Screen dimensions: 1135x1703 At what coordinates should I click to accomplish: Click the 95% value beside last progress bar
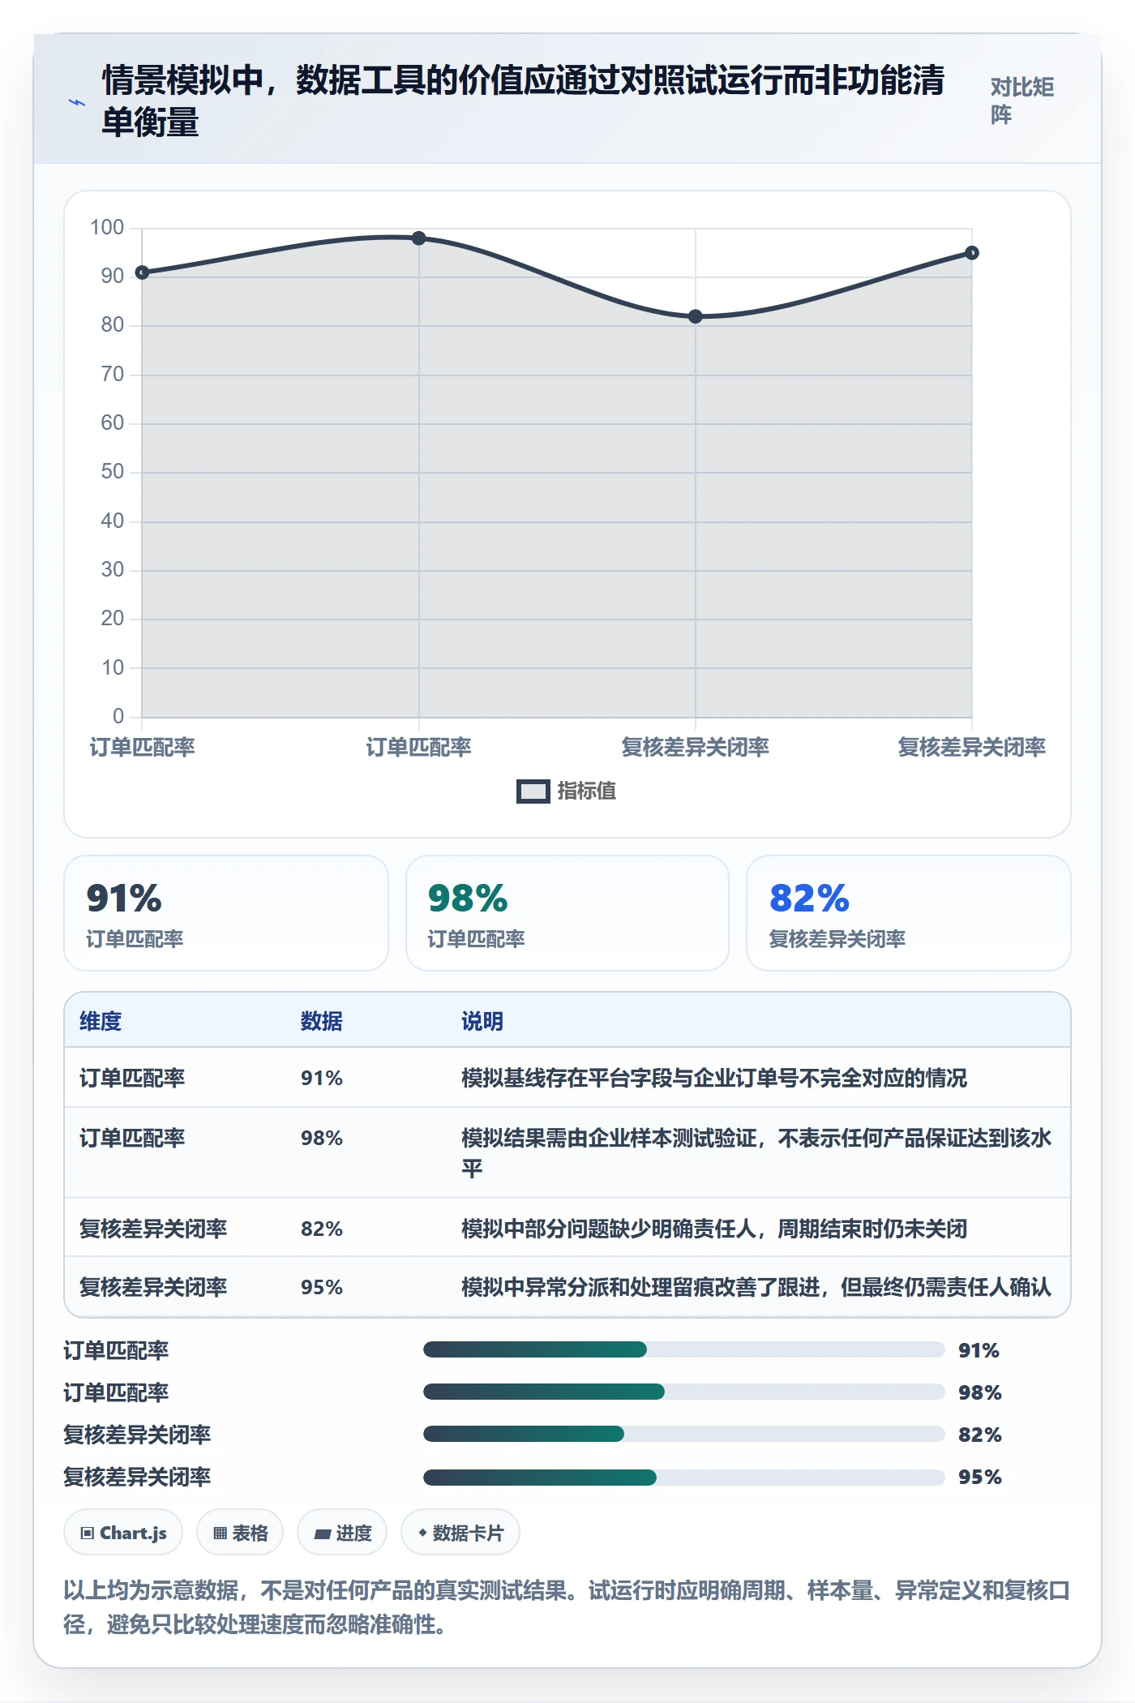pos(980,1477)
